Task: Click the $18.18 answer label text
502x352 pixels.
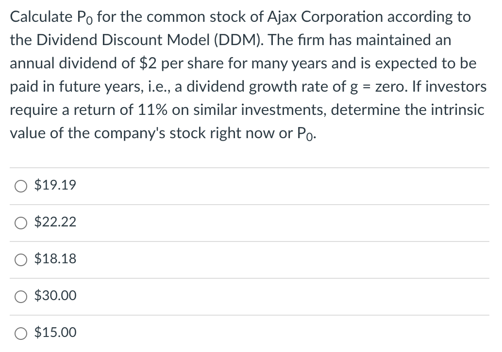Action: pyautogui.click(x=55, y=258)
